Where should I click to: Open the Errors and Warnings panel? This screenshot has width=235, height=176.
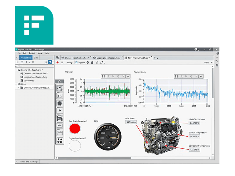point(29,162)
